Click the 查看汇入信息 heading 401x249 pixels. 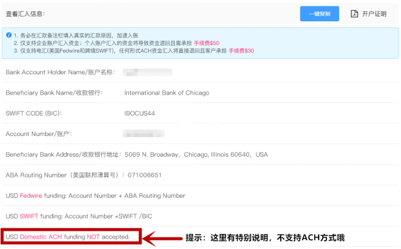[25, 14]
